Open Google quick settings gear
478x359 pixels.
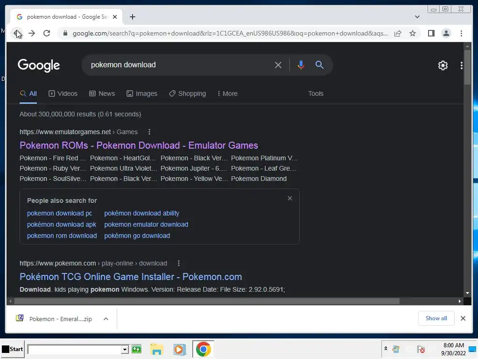click(443, 65)
